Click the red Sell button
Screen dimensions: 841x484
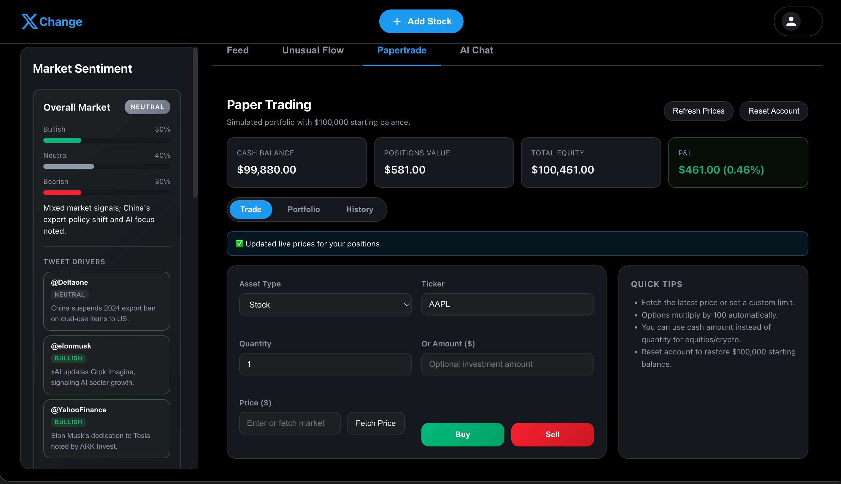pyautogui.click(x=552, y=434)
